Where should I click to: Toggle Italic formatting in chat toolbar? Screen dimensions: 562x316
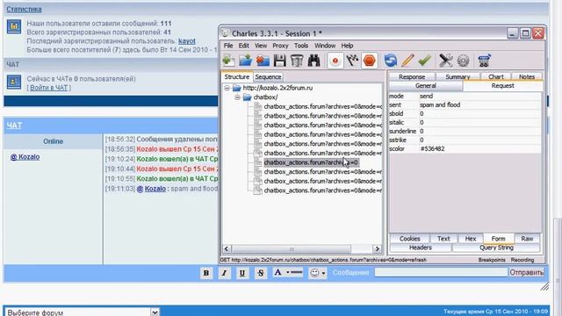click(x=225, y=273)
